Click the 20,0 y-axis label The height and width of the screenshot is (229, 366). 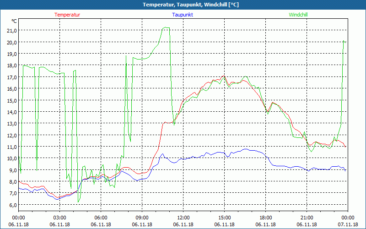(12, 42)
